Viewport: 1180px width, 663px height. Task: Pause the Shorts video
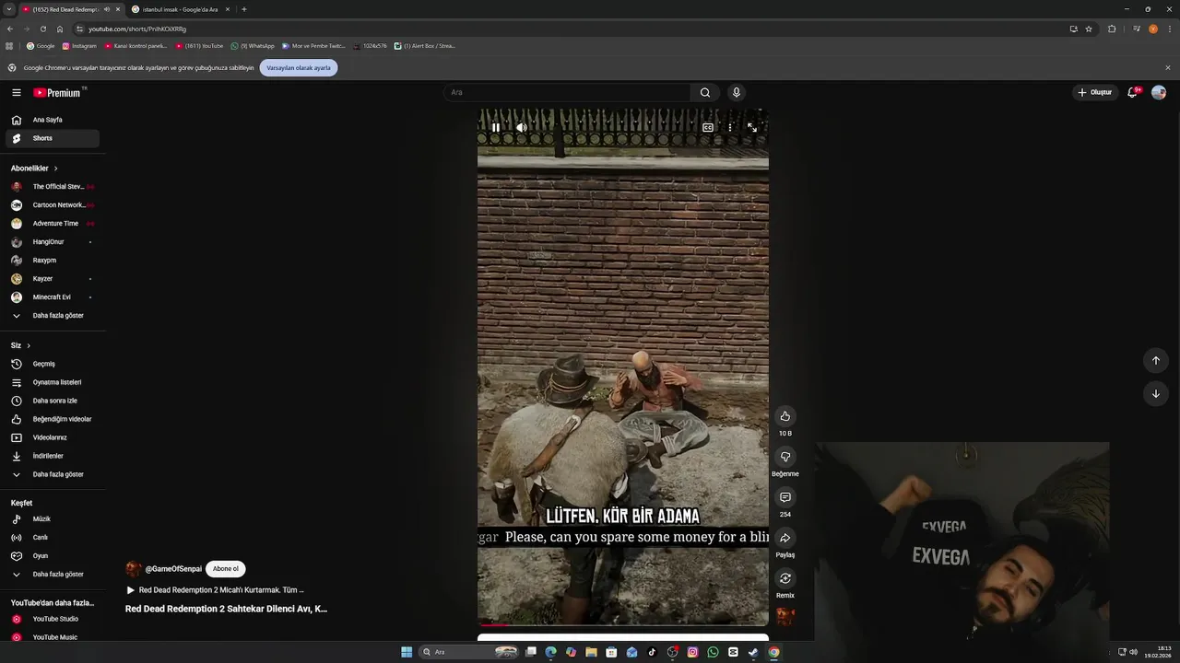pyautogui.click(x=496, y=128)
